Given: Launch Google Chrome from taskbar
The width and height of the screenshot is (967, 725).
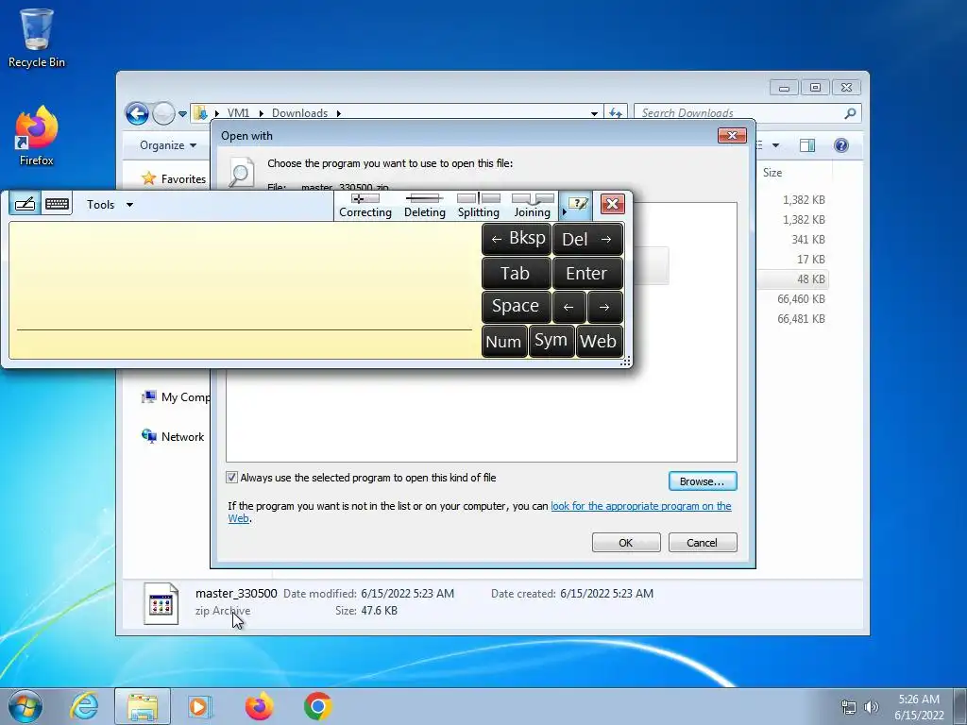Looking at the screenshot, I should (317, 706).
